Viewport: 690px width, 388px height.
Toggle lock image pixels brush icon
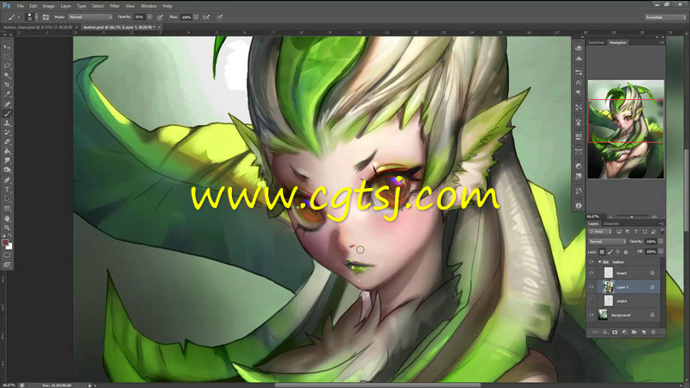[610, 252]
